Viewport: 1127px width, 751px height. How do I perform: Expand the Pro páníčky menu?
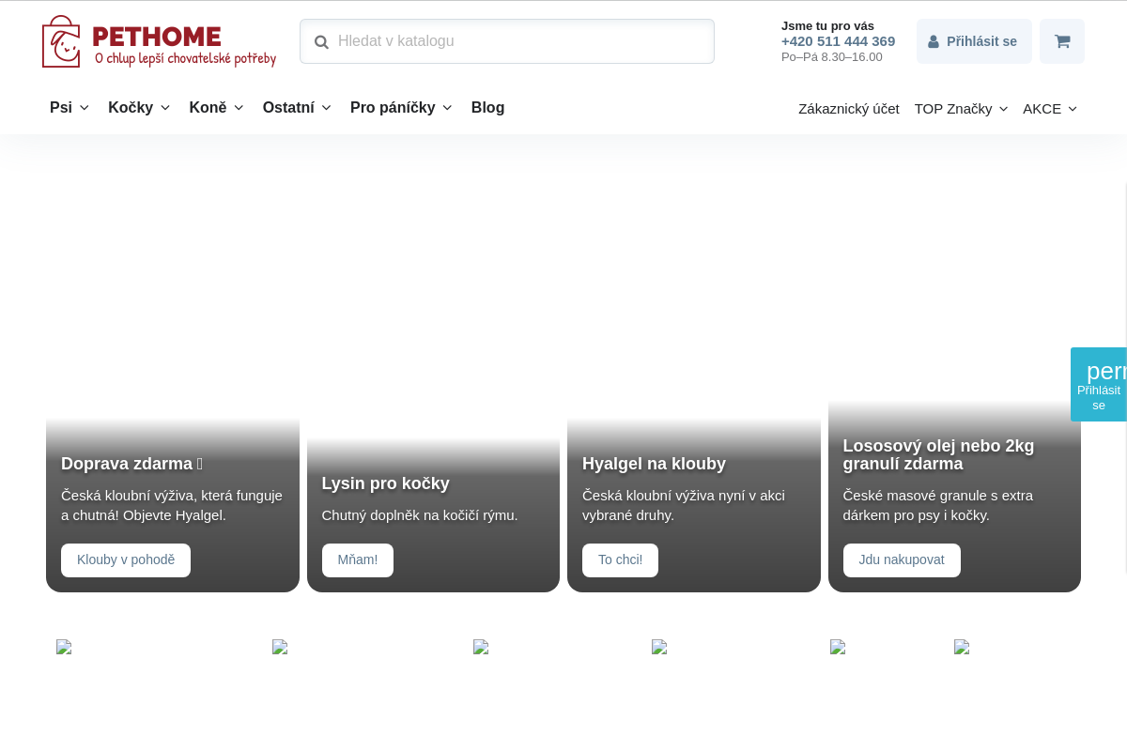pos(401,107)
